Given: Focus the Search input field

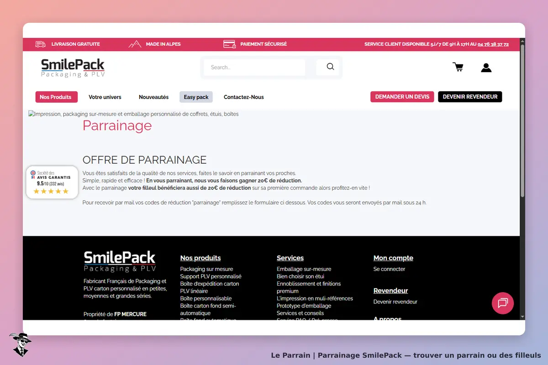Looking at the screenshot, I should point(254,67).
